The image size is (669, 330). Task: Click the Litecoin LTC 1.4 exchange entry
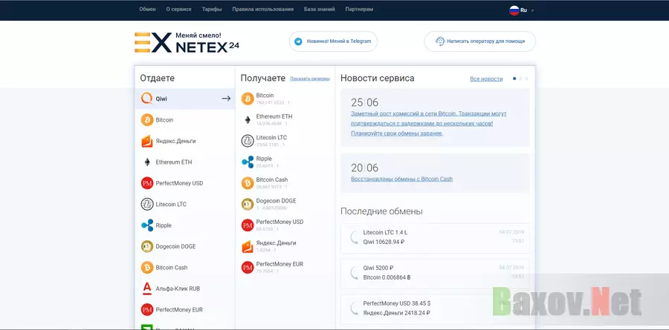[435, 237]
